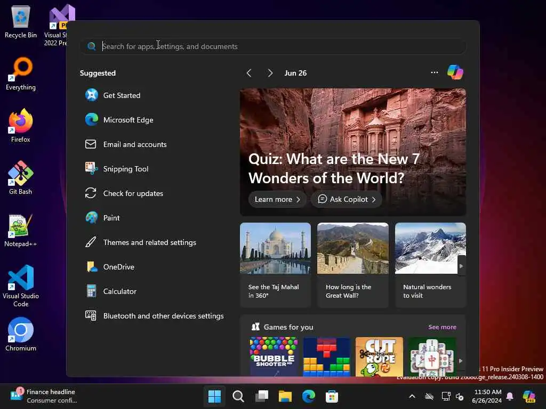The image size is (546, 409).
Task: Open the OneDrive suggestion icon
Action: [x=92, y=266]
